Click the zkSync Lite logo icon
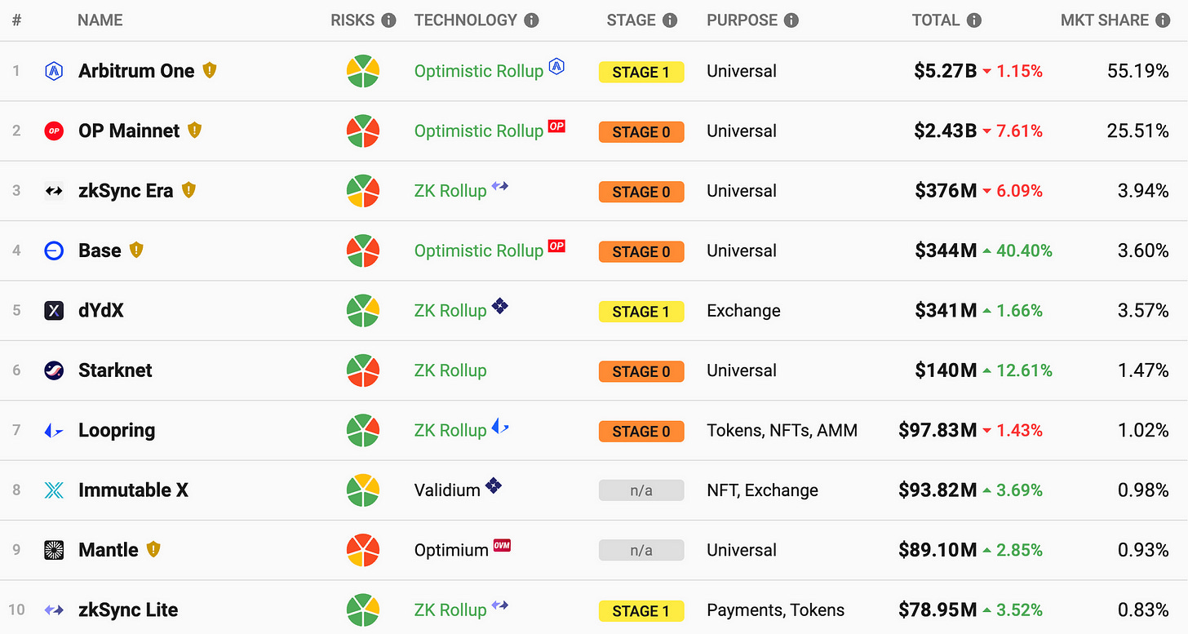Image resolution: width=1188 pixels, height=634 pixels. (x=54, y=610)
